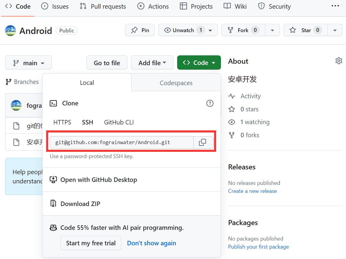Open the Add file dropdown
The height and width of the screenshot is (259, 346).
pyautogui.click(x=152, y=63)
